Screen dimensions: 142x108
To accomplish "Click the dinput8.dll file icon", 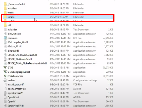I will pos(5,51).
